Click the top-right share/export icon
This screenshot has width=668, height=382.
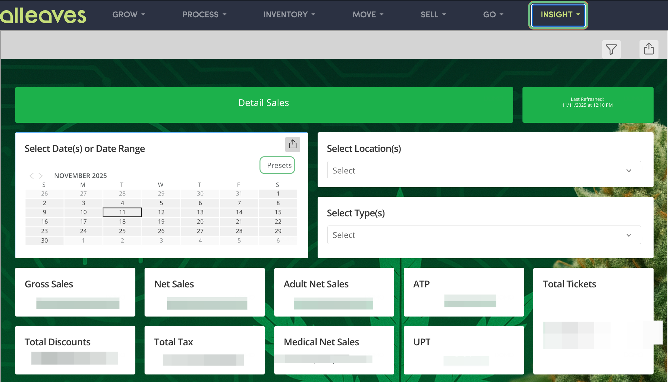[x=649, y=50]
